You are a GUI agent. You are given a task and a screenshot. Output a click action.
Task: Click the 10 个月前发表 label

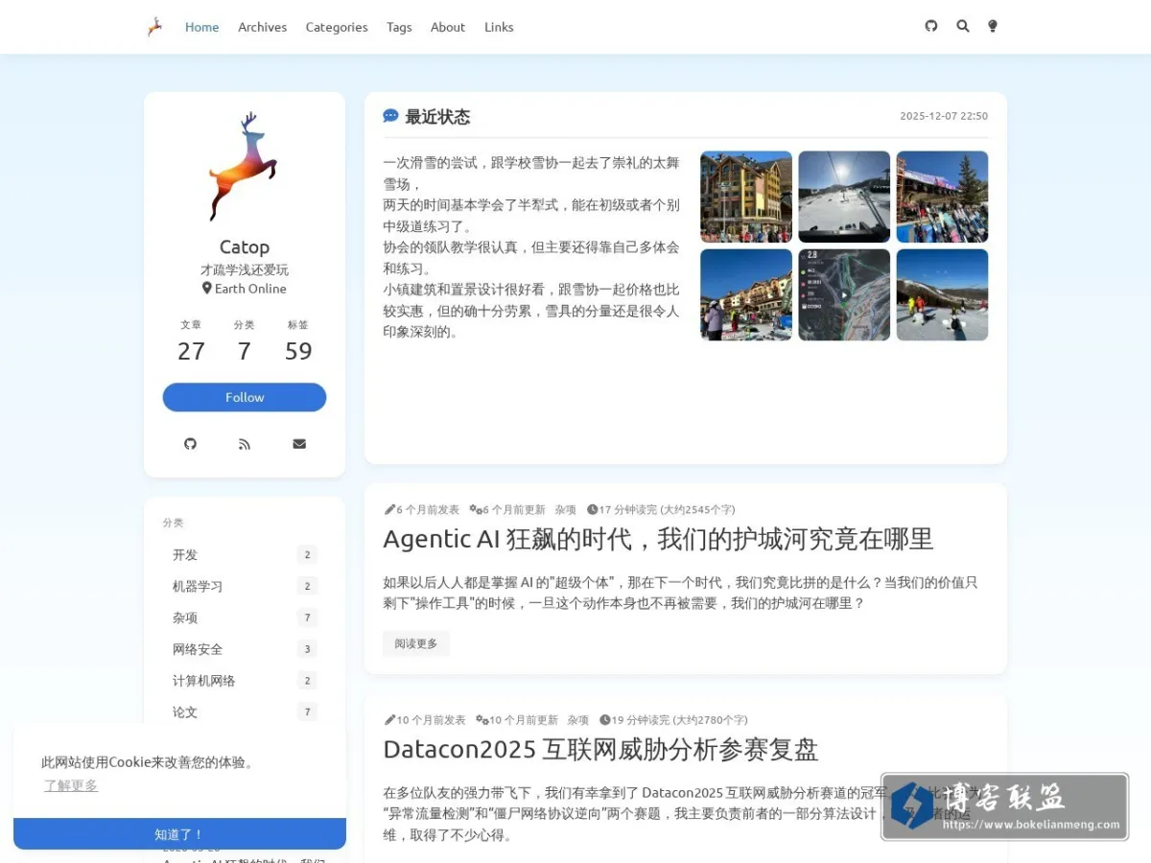[425, 720]
